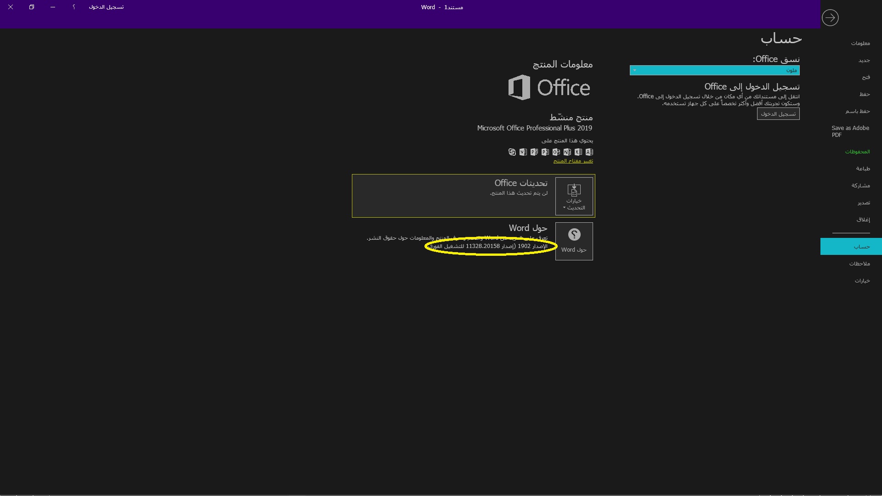Open the Feedback entry in the sidebar
Image resolution: width=882 pixels, height=496 pixels.
859,264
